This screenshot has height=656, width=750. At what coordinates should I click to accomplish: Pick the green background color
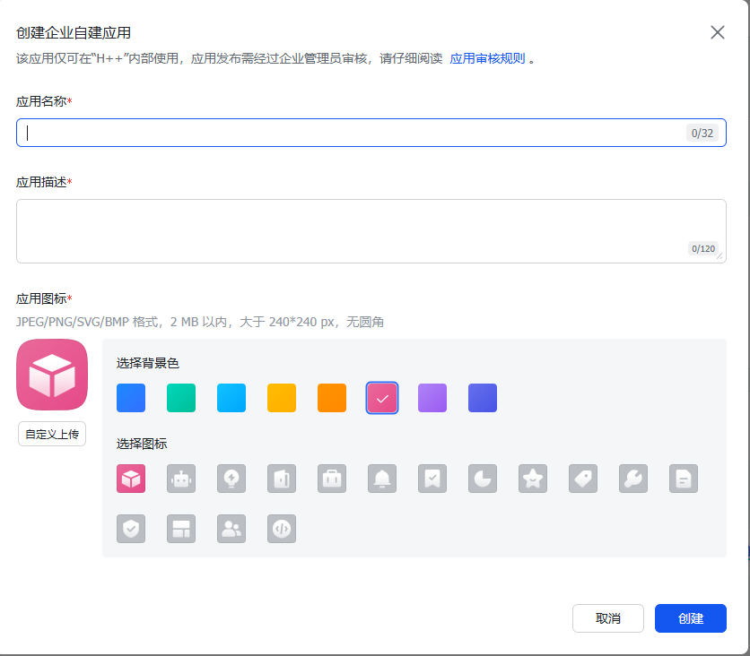[x=180, y=397]
